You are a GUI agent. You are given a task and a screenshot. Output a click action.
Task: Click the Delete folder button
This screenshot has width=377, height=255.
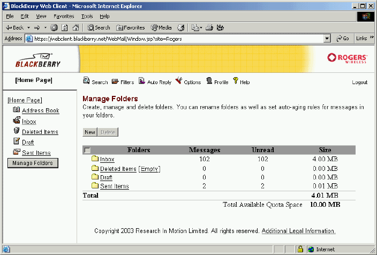coord(108,132)
